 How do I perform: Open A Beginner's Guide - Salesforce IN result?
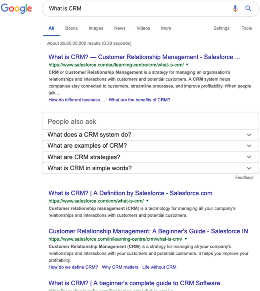pyautogui.click(x=148, y=231)
